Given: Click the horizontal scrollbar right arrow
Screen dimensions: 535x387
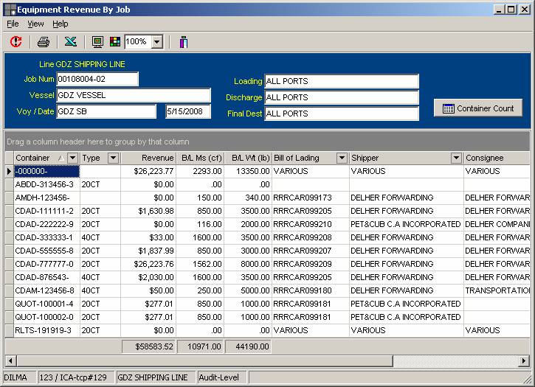Looking at the screenshot, I should click(523, 360).
